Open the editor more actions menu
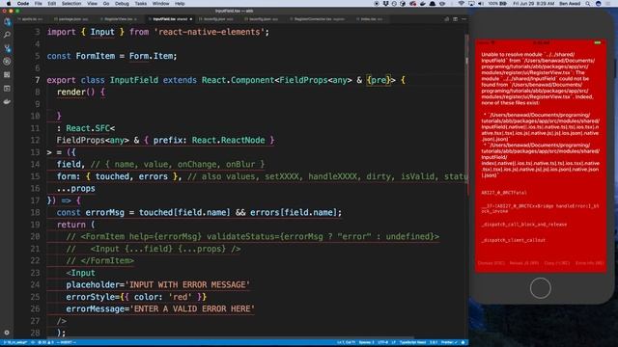This screenshot has width=618, height=347. (463, 19)
